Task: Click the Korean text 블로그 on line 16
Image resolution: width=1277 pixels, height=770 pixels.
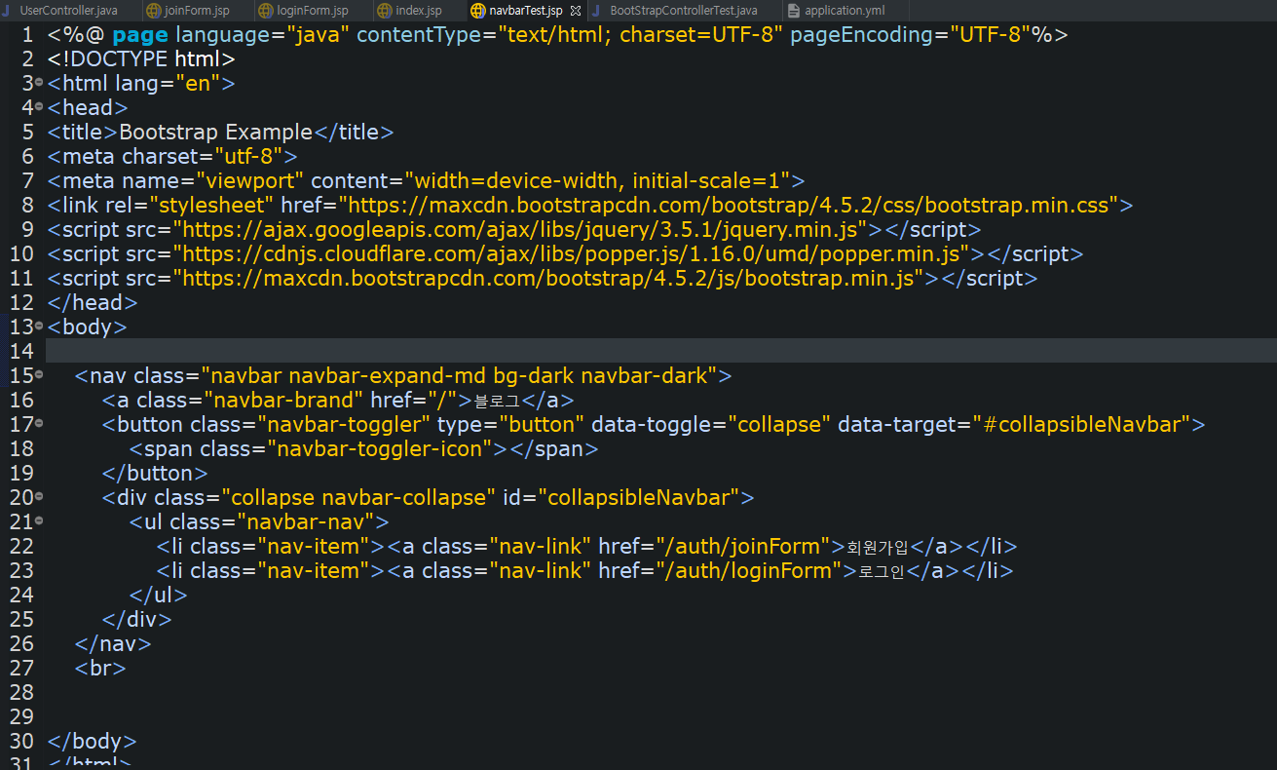Action: pyautogui.click(x=497, y=401)
